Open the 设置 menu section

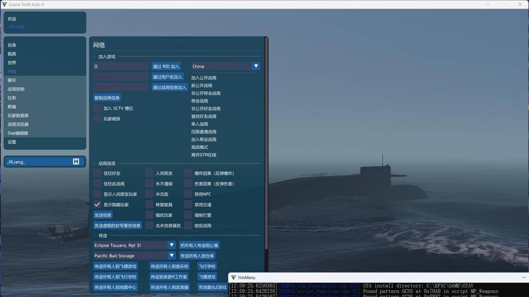tap(45, 142)
